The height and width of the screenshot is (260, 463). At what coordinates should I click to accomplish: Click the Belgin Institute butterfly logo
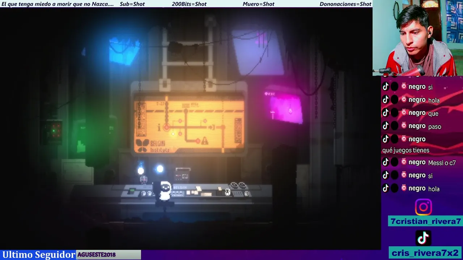pos(142,145)
